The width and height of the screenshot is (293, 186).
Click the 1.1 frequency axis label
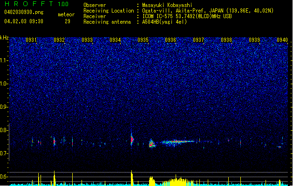click(4, 60)
